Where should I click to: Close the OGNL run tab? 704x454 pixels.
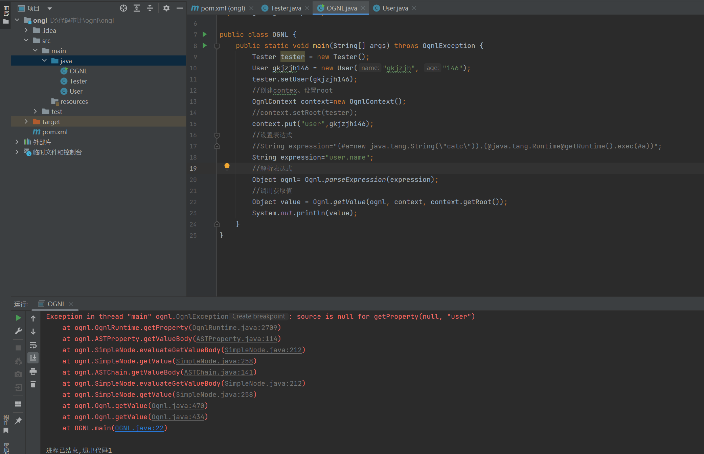point(71,304)
